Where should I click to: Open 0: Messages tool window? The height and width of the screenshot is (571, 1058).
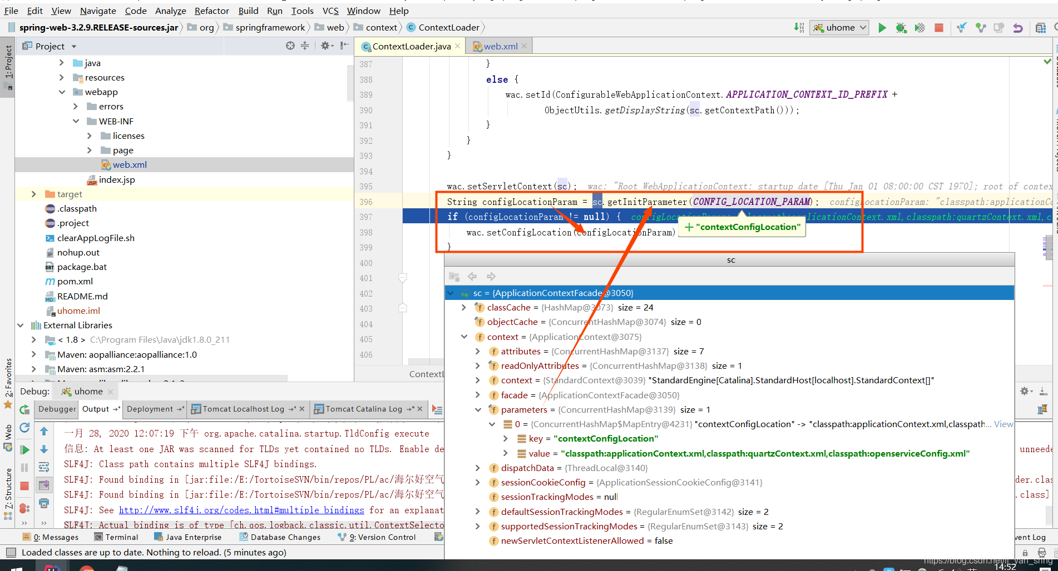[51, 537]
